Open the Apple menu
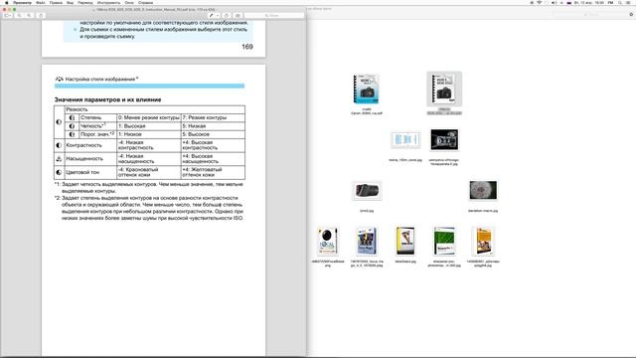Viewport: 636px width, 358px height. (6, 2)
